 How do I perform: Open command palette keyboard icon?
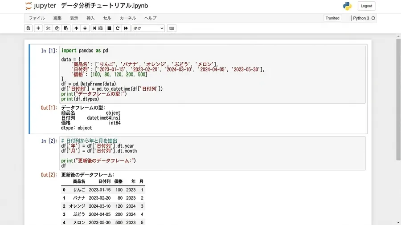click(x=172, y=28)
